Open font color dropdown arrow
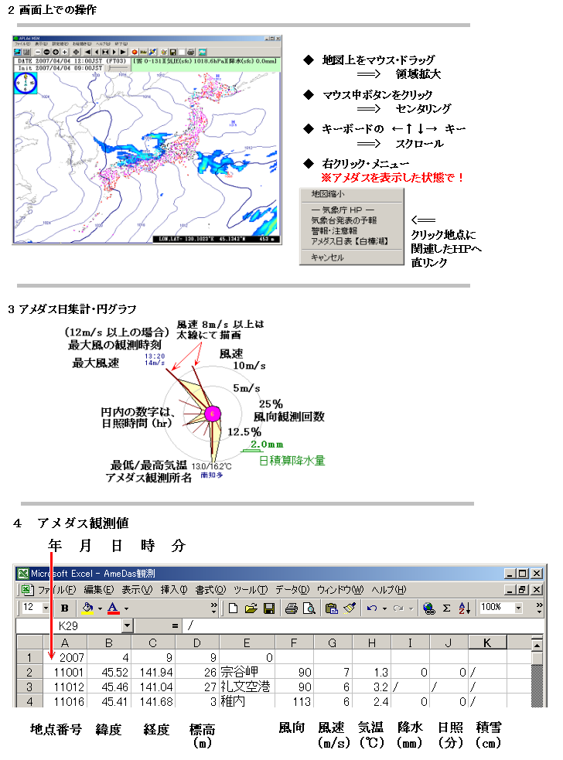Viewport: 563px width, 760px height. 126,608
